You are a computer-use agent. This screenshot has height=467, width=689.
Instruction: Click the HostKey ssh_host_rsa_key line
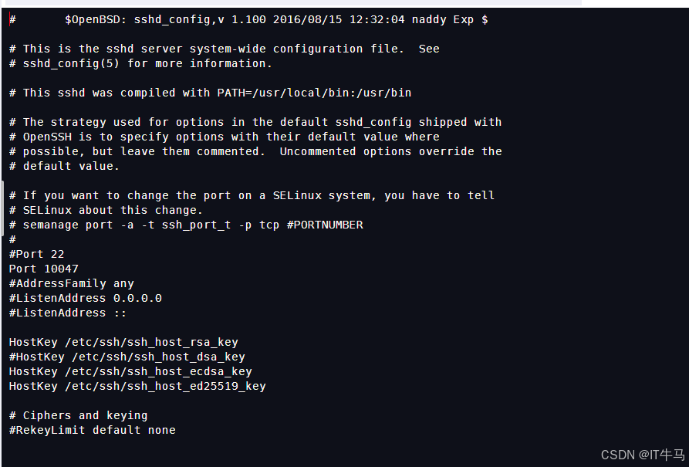coord(123,342)
